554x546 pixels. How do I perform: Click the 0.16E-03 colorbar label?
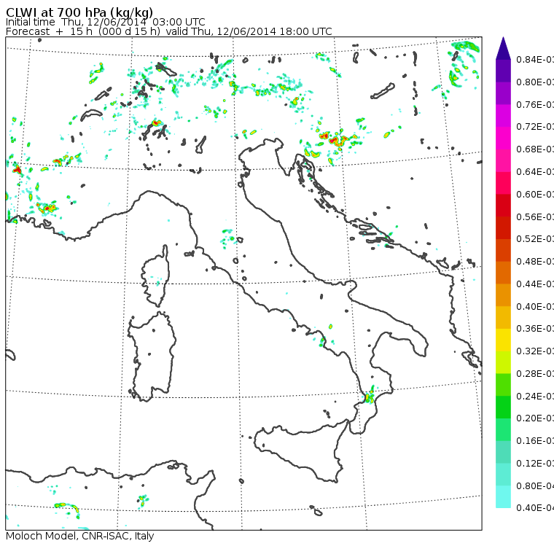tap(535, 441)
